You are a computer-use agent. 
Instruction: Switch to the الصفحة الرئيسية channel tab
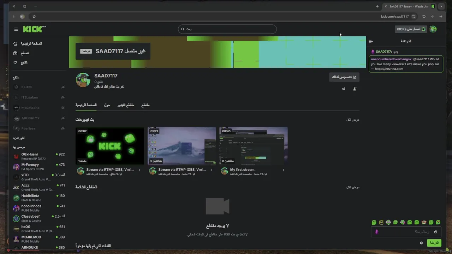(86, 105)
